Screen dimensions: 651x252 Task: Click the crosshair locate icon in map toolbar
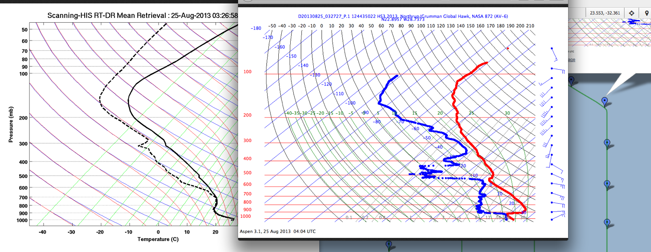tap(632, 13)
